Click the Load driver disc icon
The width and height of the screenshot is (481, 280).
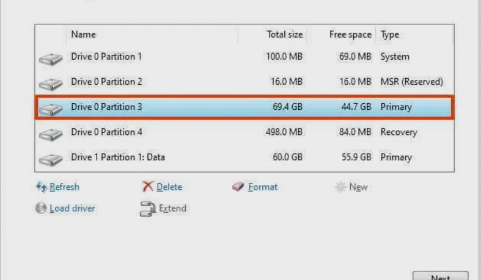(41, 208)
